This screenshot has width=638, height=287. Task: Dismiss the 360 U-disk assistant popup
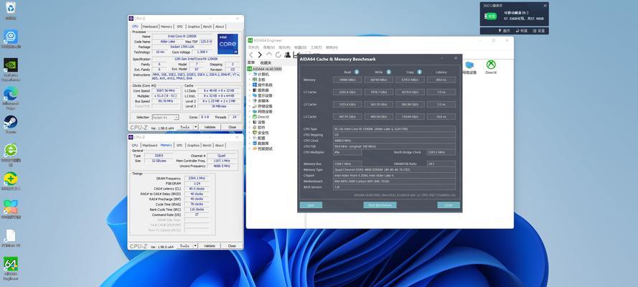pyautogui.click(x=545, y=6)
